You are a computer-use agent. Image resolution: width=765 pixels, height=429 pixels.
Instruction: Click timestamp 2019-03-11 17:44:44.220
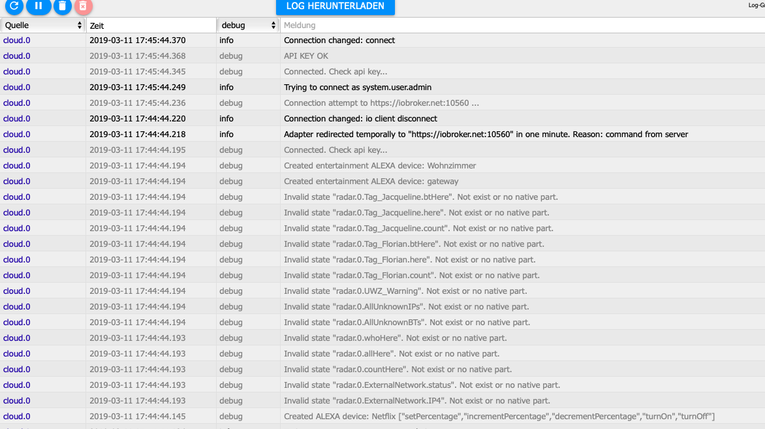pos(138,119)
